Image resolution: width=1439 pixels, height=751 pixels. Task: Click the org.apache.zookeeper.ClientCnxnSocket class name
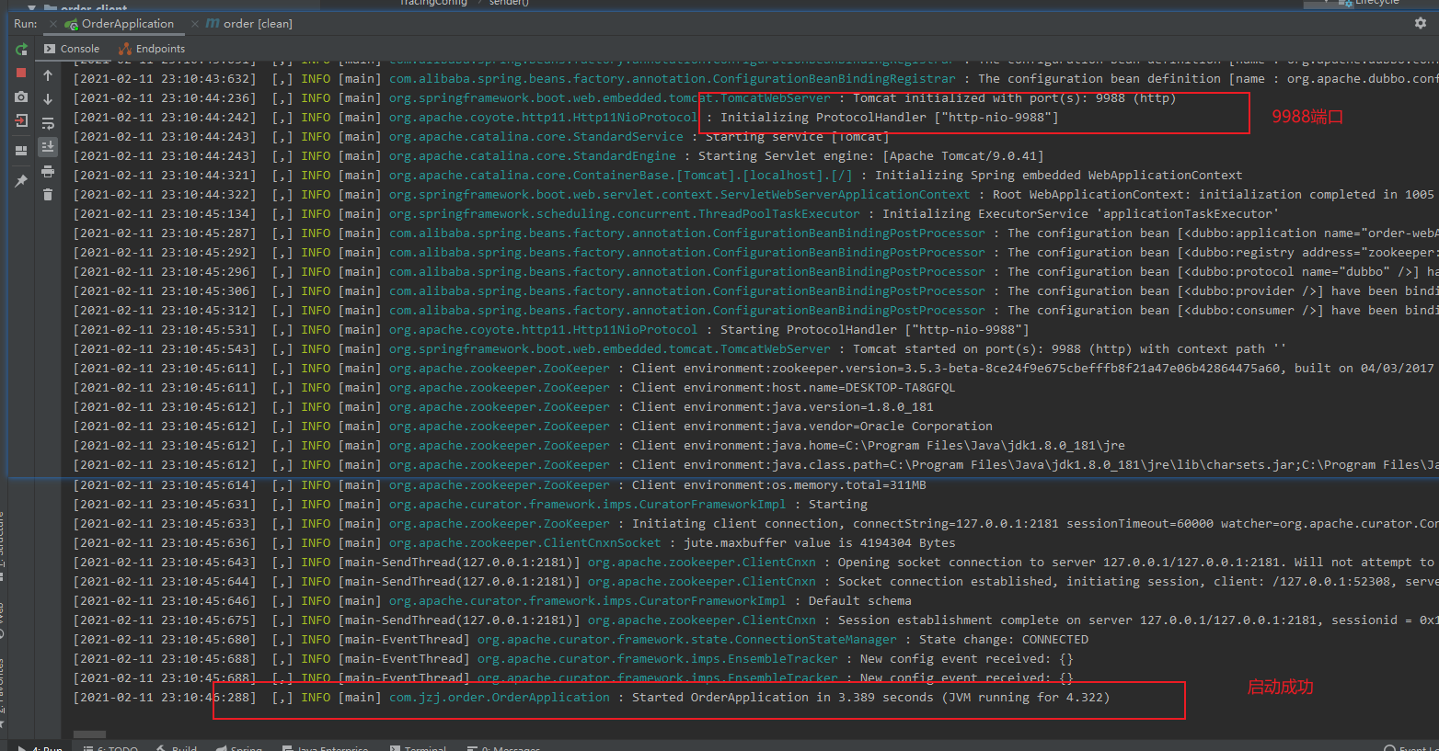click(524, 543)
